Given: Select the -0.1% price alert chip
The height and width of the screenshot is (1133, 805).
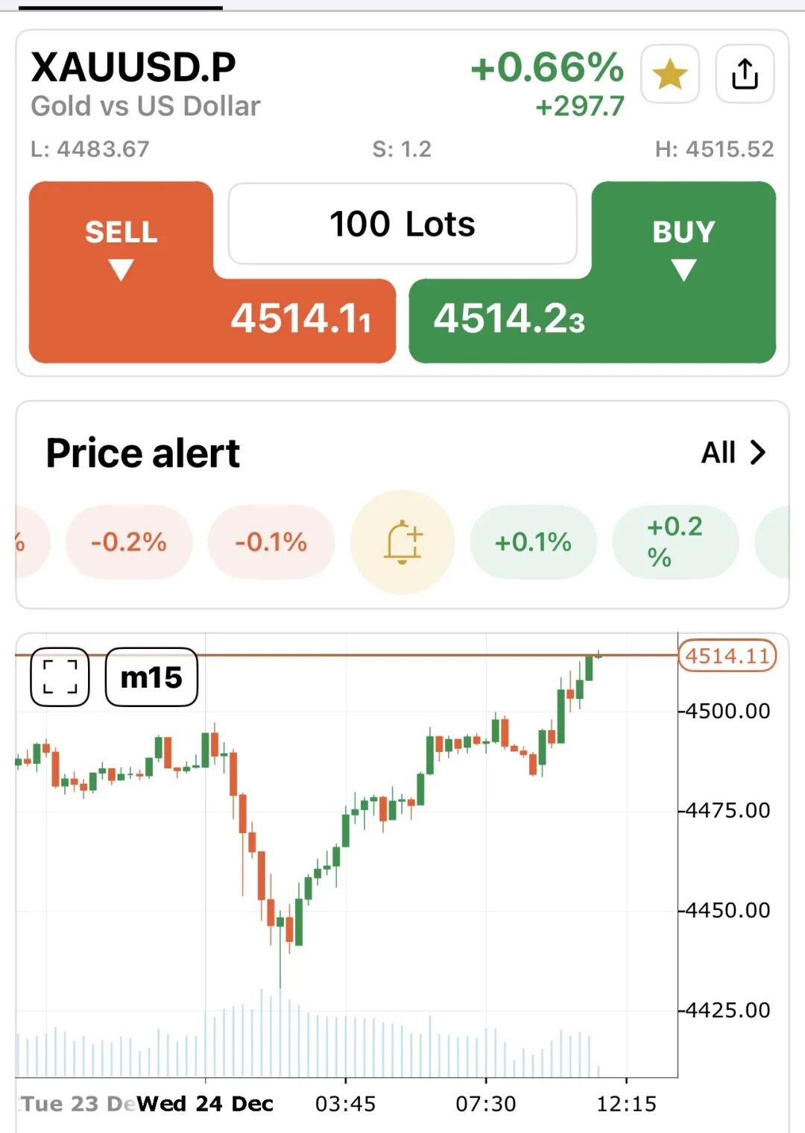Looking at the screenshot, I should click(271, 542).
